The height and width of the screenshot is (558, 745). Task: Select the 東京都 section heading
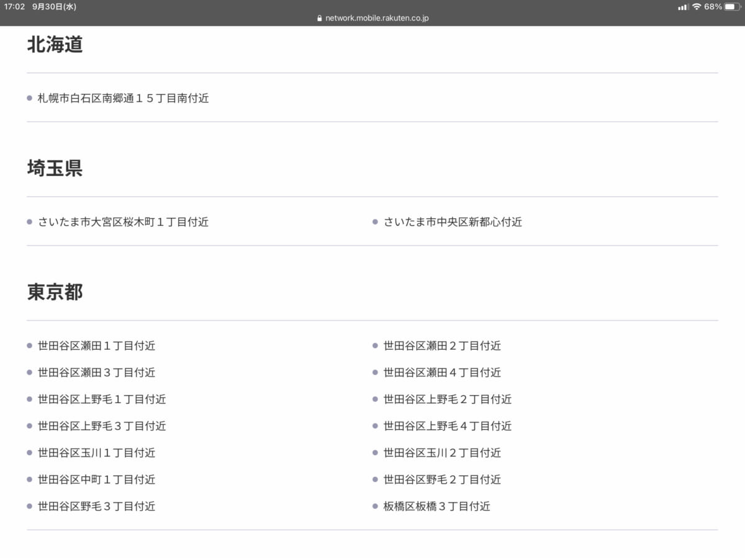click(x=55, y=292)
